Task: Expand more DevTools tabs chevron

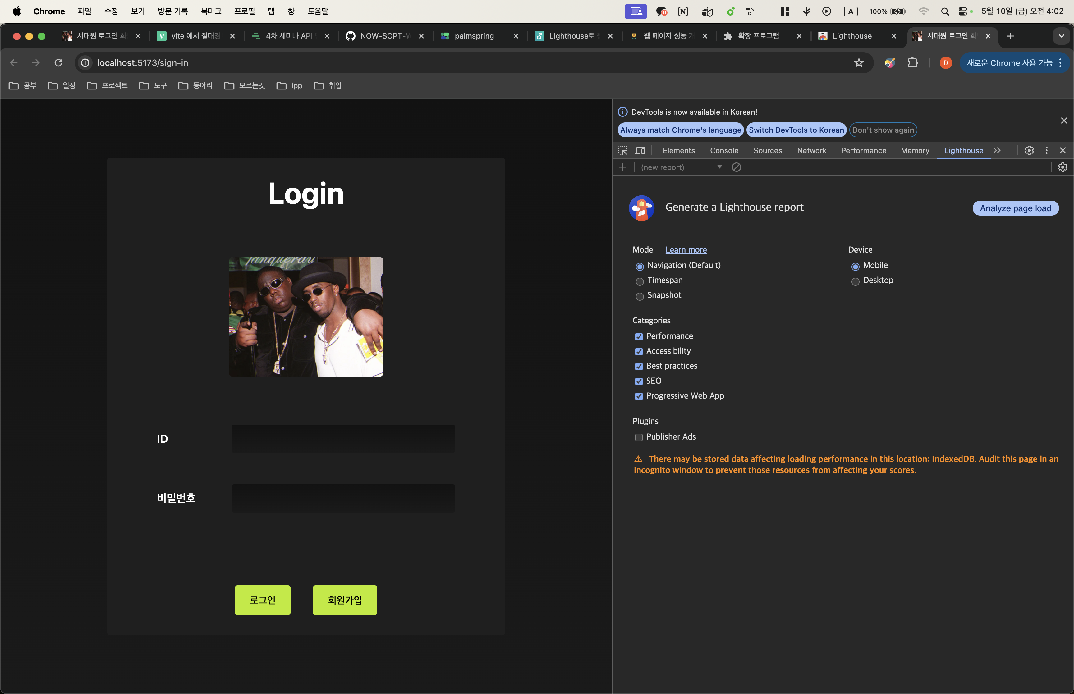Action: tap(997, 151)
